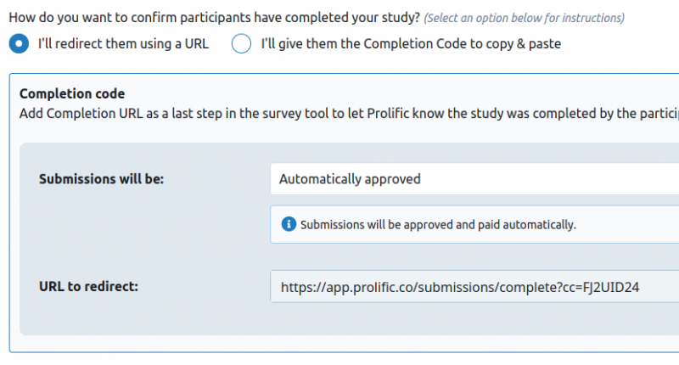Screen dimensions: 679x365
Task: Click the "Add Completion URL" instructions text
Action: 255,113
